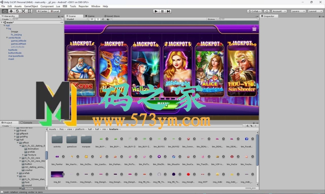Toggle Local handle rotation button

pos(55,11)
